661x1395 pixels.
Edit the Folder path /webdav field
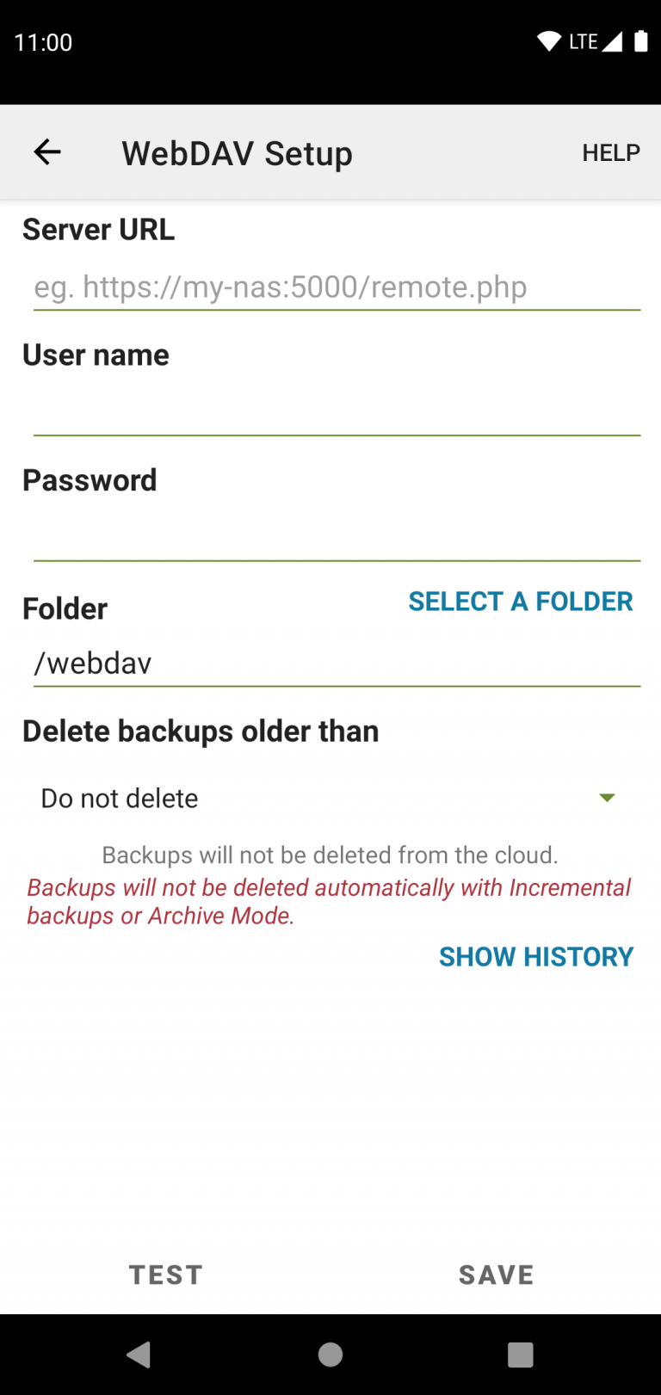[337, 664]
